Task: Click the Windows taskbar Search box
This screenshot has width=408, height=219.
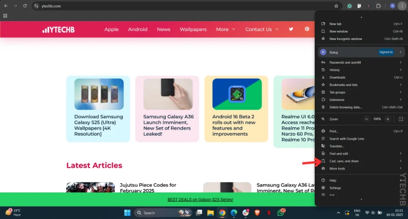Action: tap(163, 213)
